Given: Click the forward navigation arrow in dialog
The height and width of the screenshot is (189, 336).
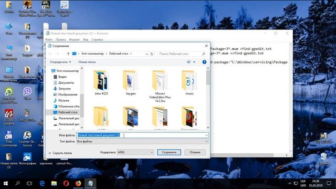Looking at the screenshot, I should tap(57, 54).
